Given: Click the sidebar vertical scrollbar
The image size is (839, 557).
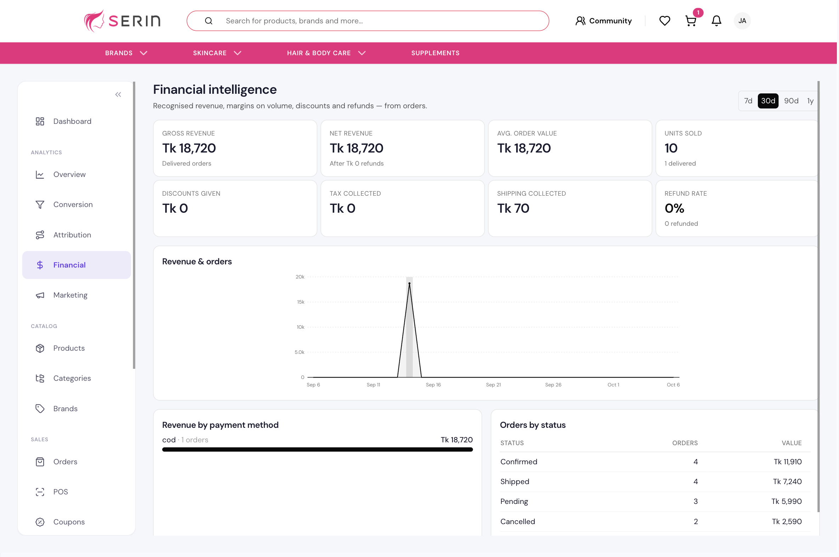Looking at the screenshot, I should (134, 225).
